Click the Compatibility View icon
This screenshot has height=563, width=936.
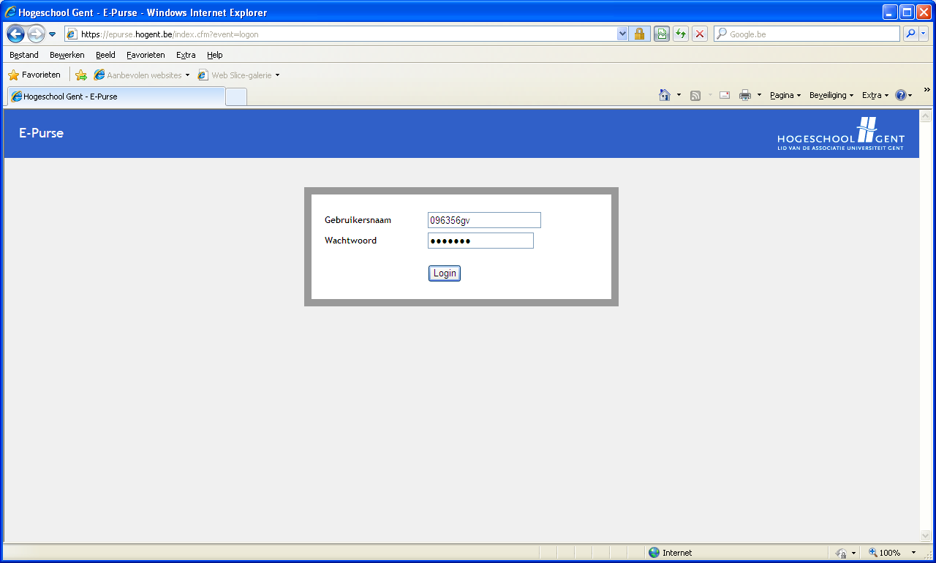[x=662, y=34]
